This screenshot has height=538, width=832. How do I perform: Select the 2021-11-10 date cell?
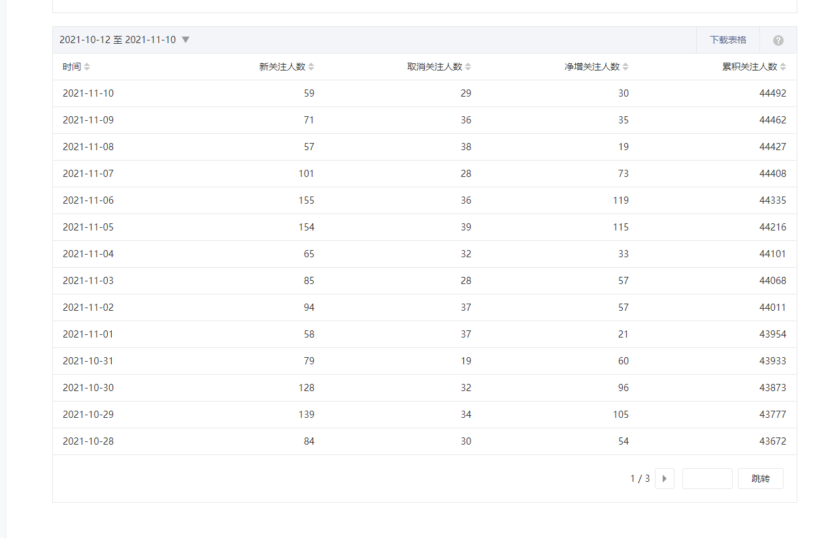[88, 93]
